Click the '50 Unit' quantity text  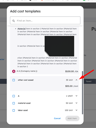pyautogui.click(x=69, y=103)
